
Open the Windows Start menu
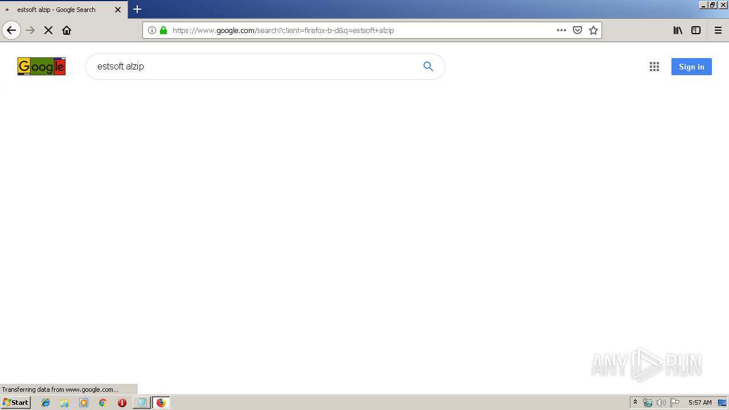(15, 403)
